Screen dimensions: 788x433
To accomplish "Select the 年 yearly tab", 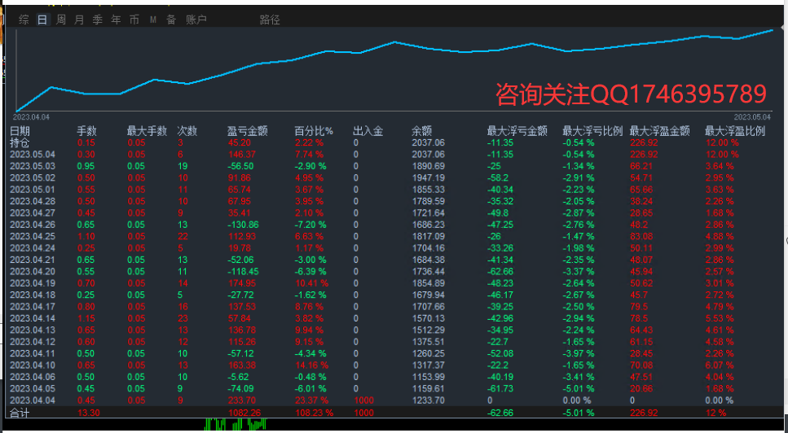I will pyautogui.click(x=117, y=20).
